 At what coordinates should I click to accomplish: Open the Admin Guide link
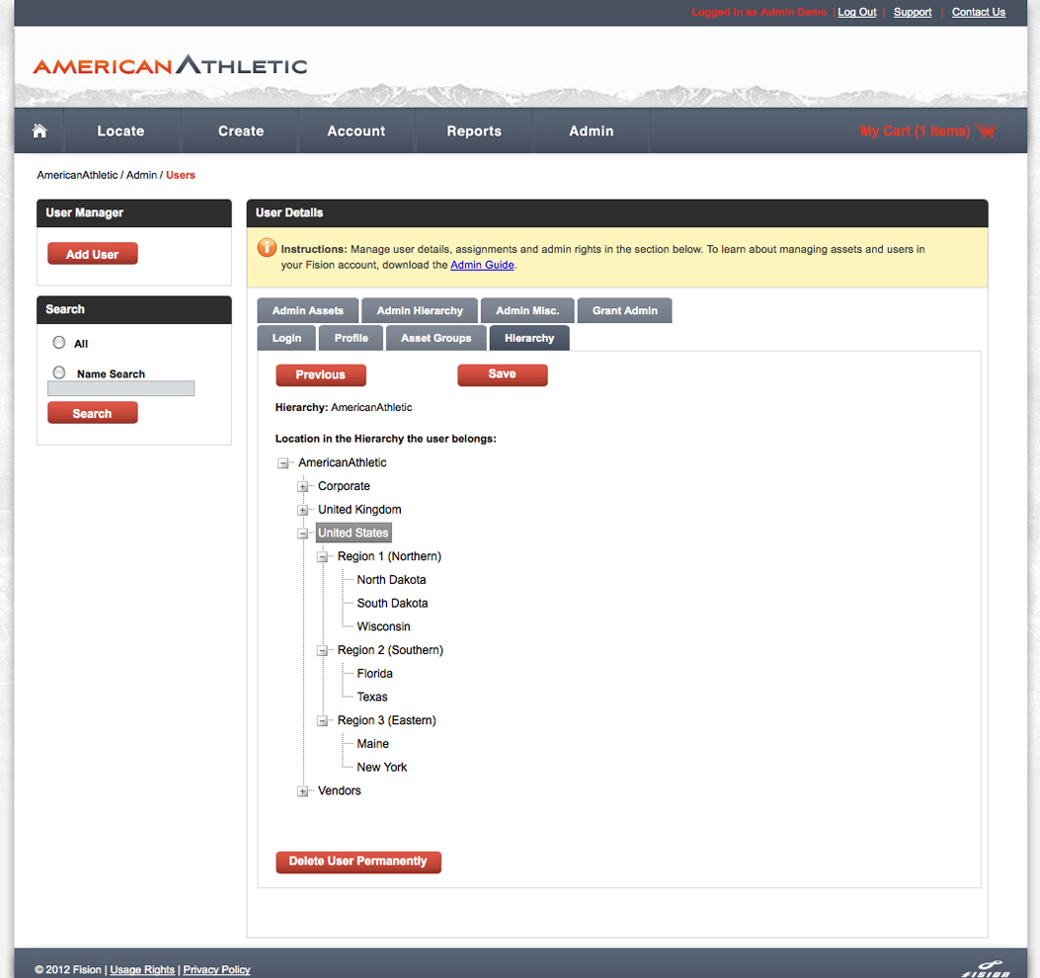pos(482,265)
